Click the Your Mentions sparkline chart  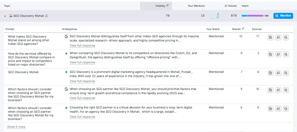tap(214, 16)
